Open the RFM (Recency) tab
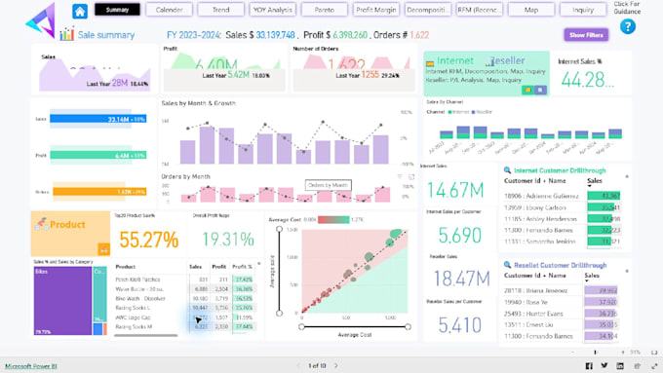This screenshot has height=373, width=663. coord(480,10)
